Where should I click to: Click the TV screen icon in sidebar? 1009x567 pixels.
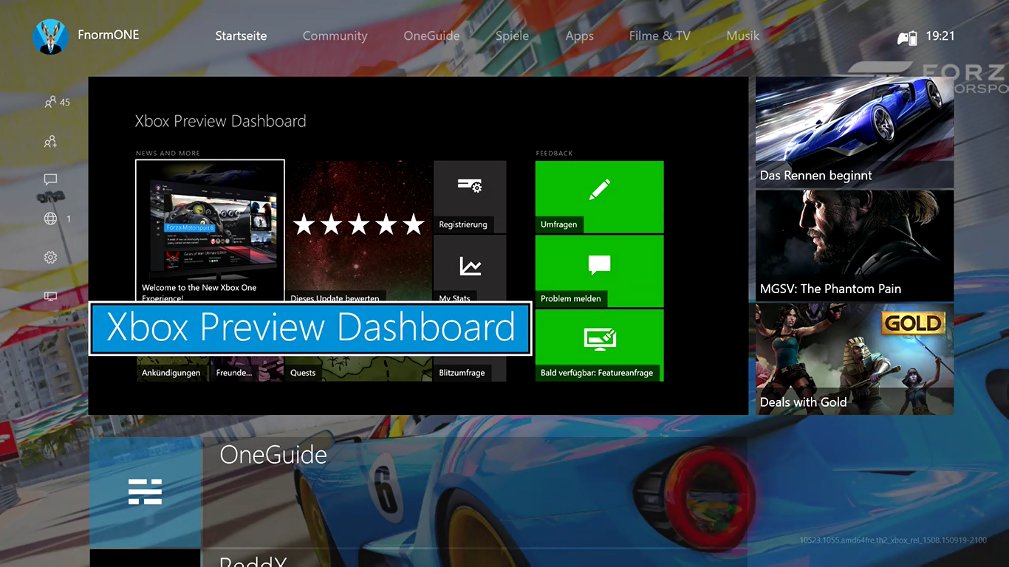pos(50,296)
